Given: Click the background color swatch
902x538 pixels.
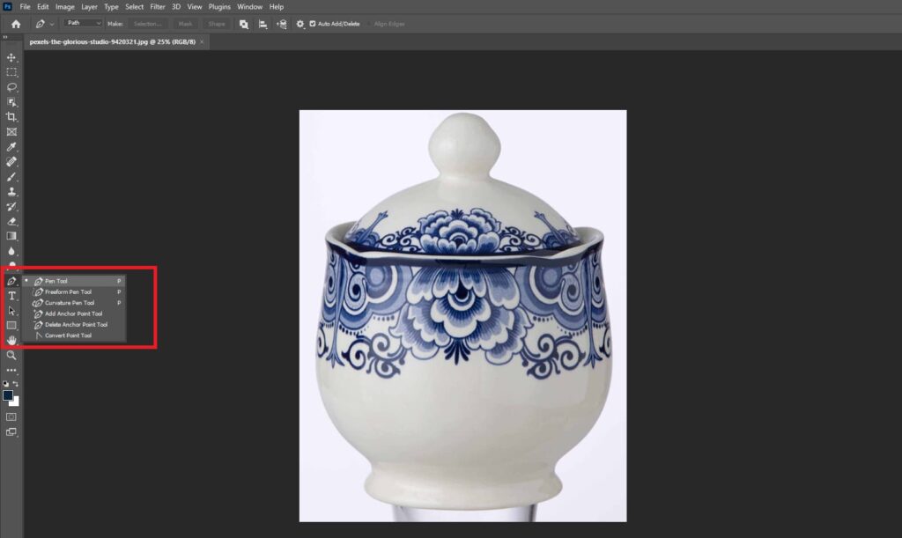Looking at the screenshot, I should pos(16,402).
